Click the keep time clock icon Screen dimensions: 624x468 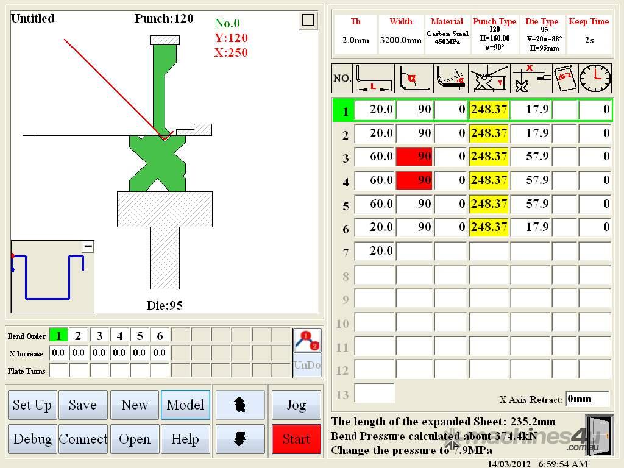[595, 79]
